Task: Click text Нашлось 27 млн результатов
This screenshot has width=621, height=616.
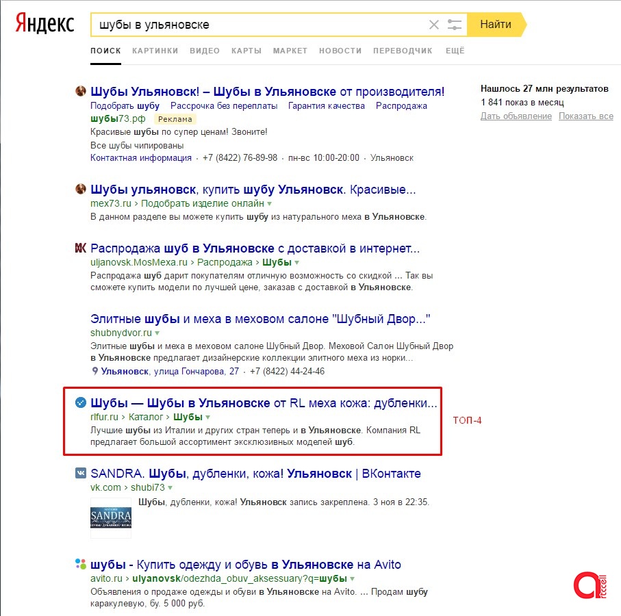Action: pos(544,89)
